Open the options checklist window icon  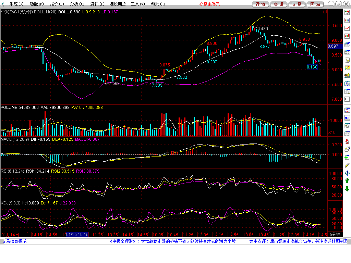pyautogui.click(x=347, y=134)
